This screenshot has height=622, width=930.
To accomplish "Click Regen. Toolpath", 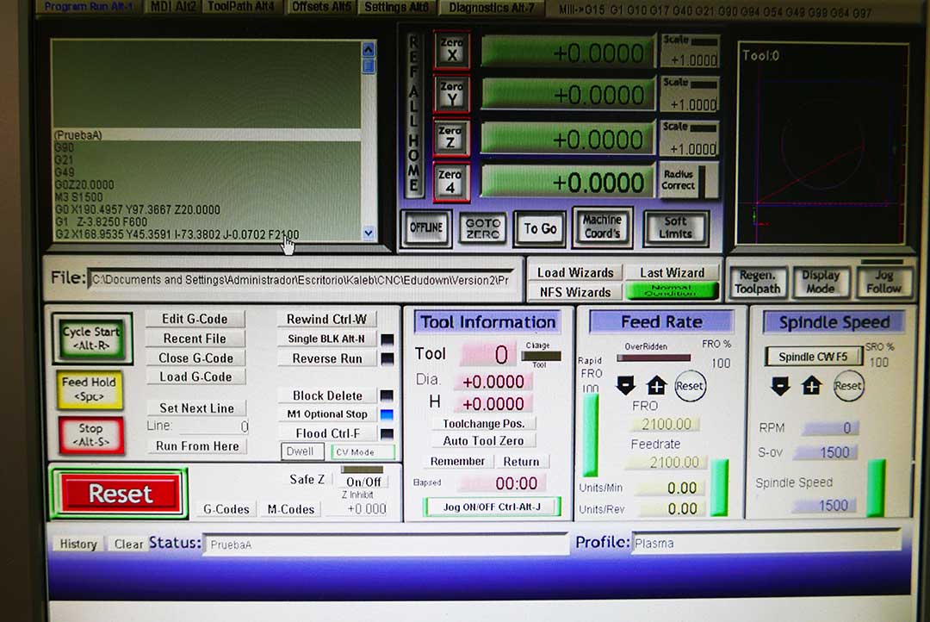I will point(758,282).
